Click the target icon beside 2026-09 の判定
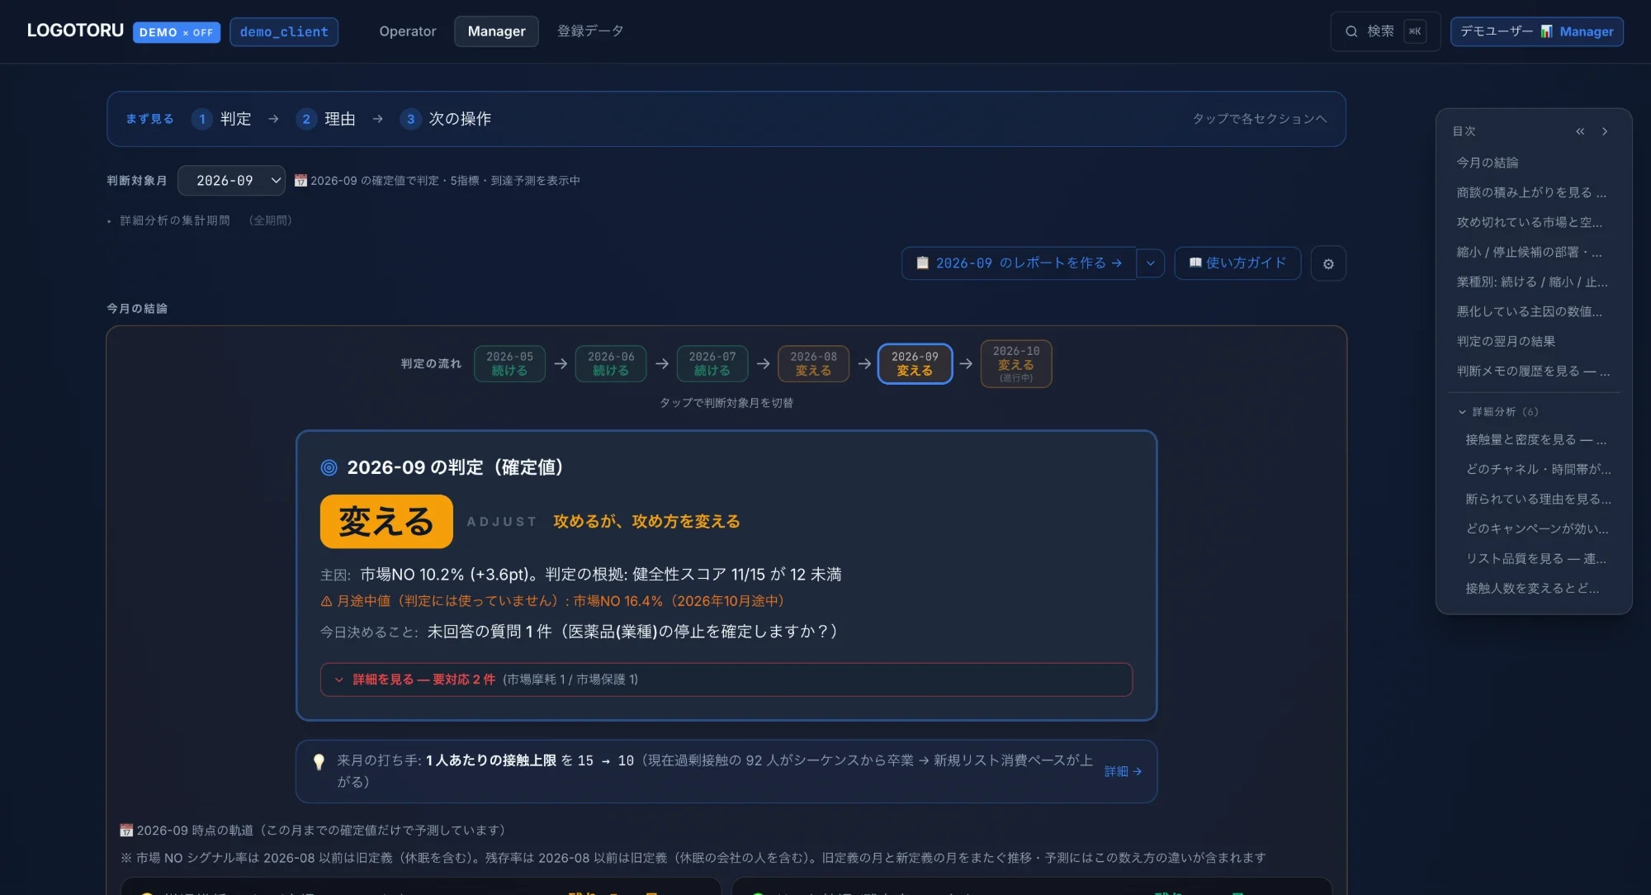The height and width of the screenshot is (895, 1651). coord(329,467)
